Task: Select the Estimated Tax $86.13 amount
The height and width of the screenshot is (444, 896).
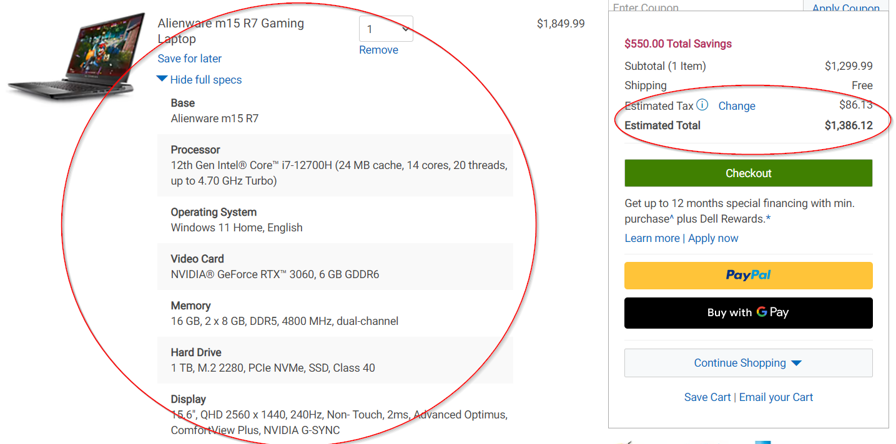Action: [x=856, y=105]
